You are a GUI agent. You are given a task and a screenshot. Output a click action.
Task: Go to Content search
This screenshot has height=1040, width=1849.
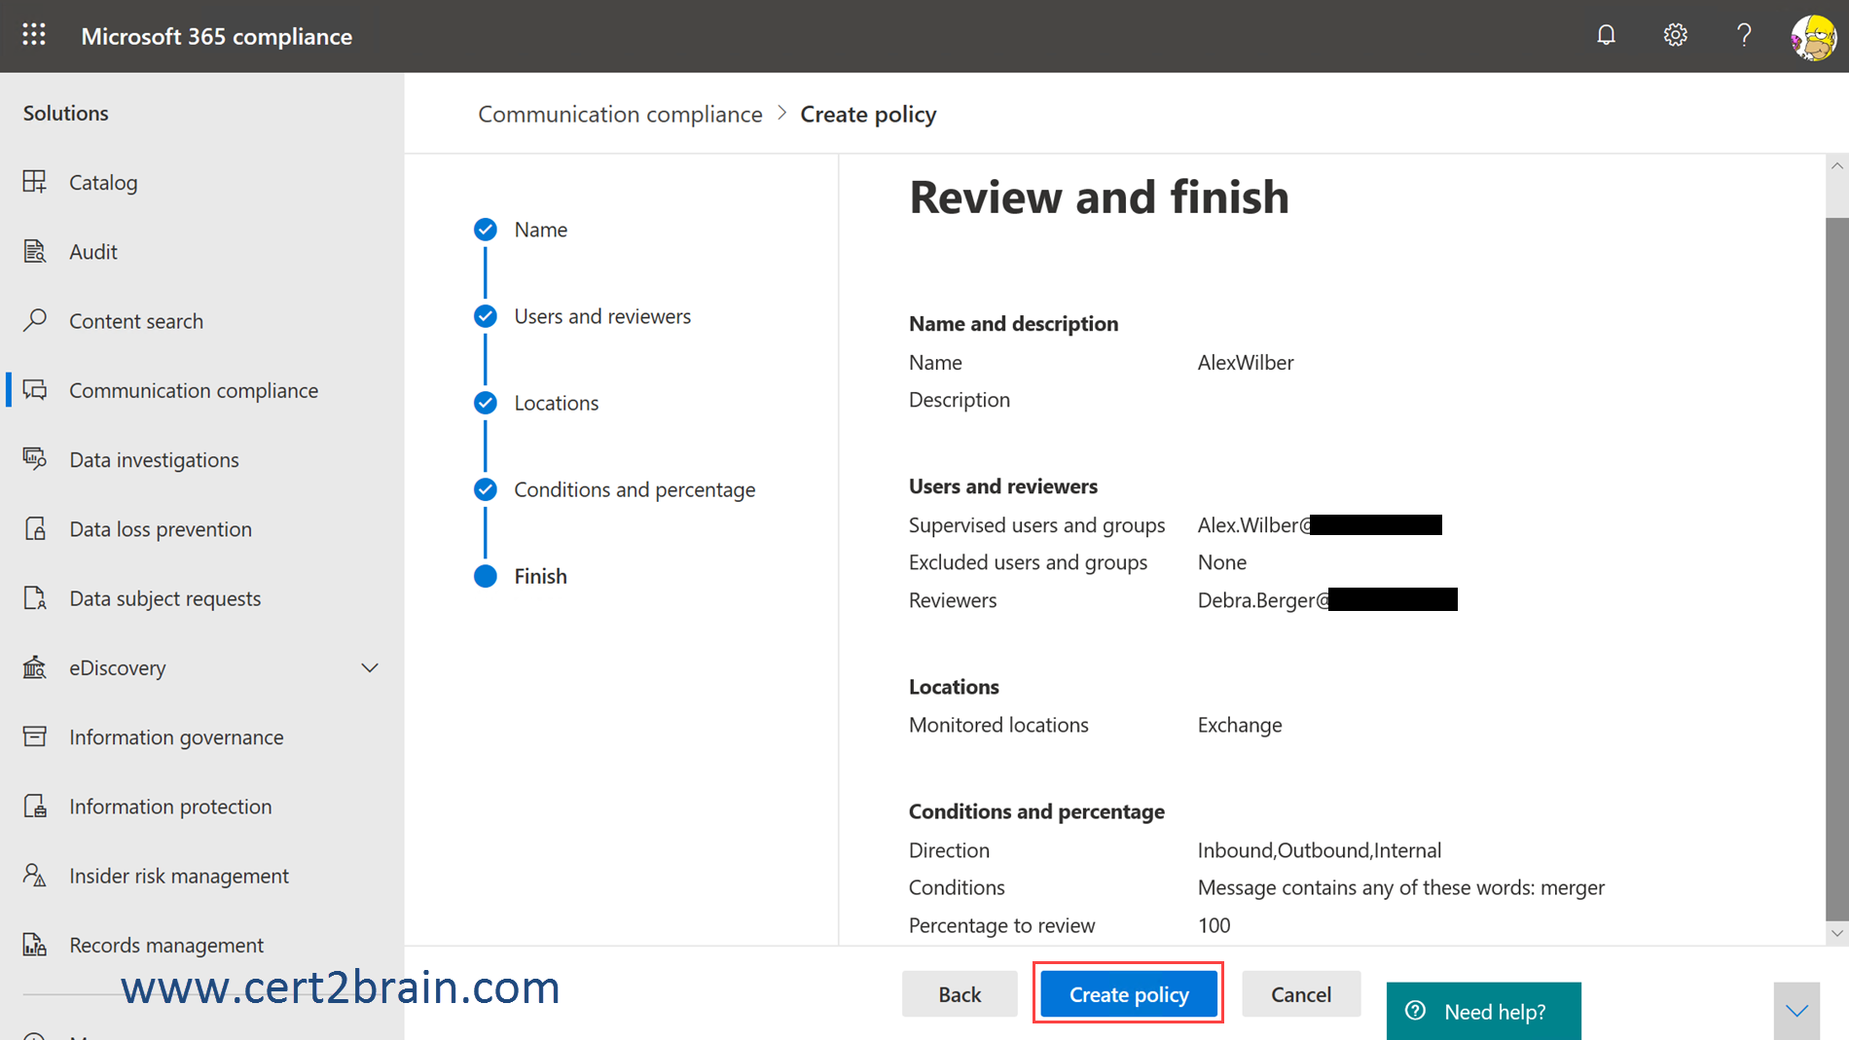tap(136, 320)
